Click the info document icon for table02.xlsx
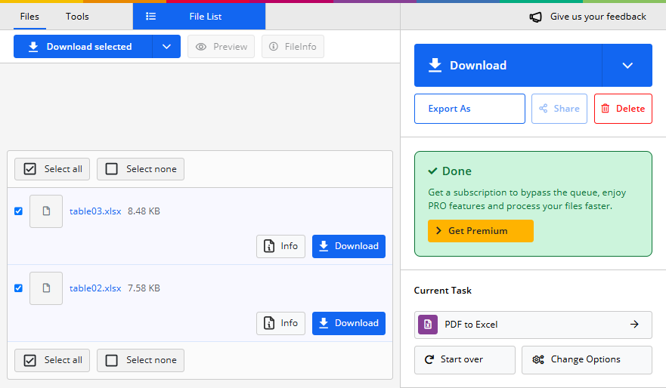 (x=269, y=323)
